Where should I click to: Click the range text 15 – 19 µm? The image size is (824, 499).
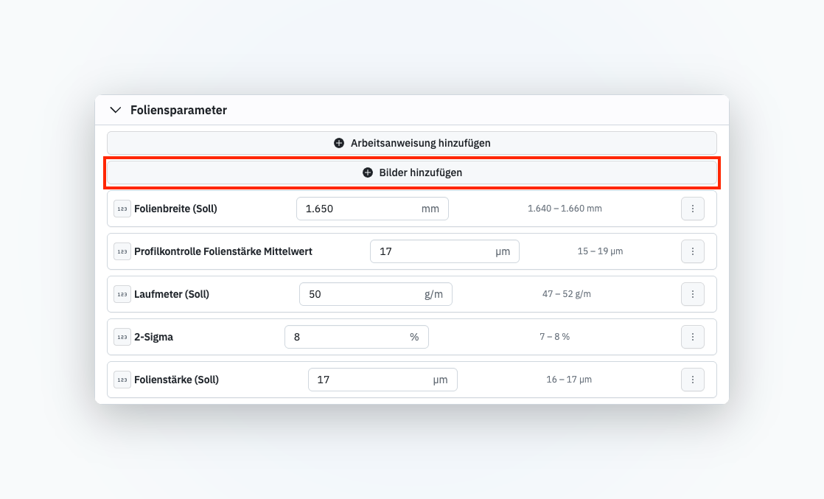coord(600,251)
